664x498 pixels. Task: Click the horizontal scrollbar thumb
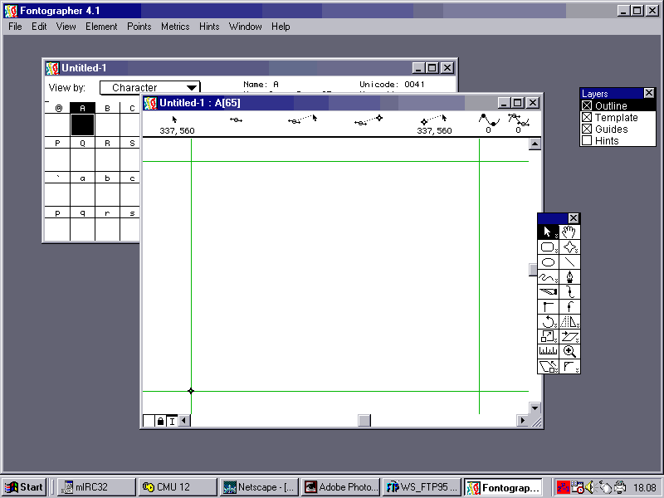364,421
